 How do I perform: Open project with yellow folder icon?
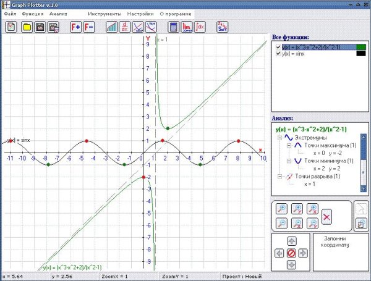click(x=27, y=27)
